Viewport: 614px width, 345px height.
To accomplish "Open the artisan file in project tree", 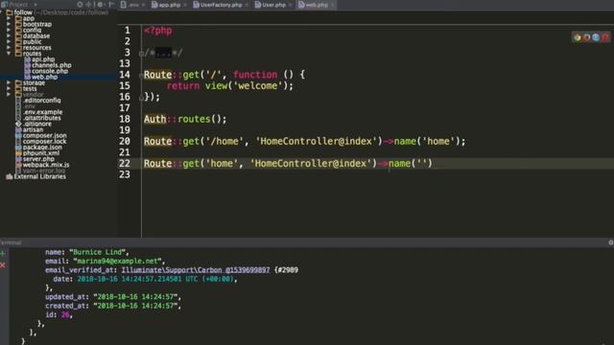I will (33, 130).
